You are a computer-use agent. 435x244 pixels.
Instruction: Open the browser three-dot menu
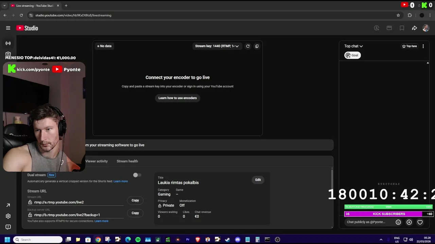(x=430, y=15)
